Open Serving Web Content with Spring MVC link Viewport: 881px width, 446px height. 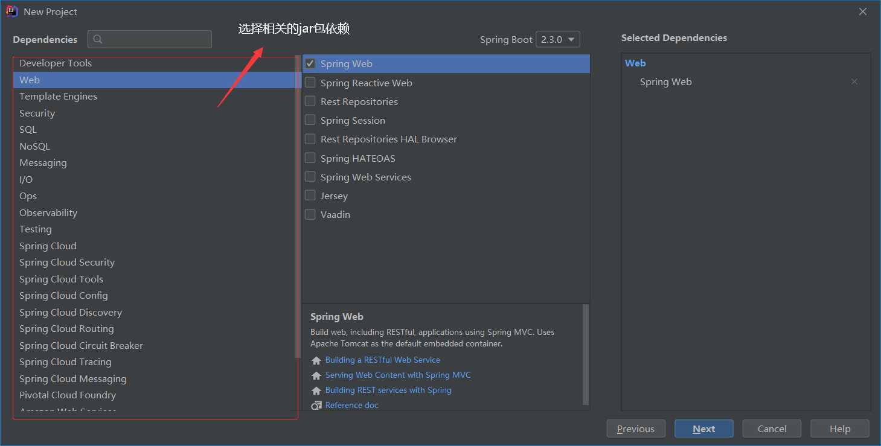coord(398,375)
